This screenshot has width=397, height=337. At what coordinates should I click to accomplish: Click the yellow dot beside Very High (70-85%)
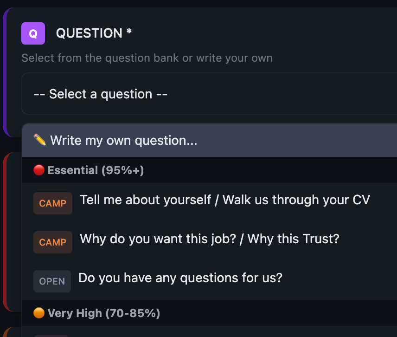click(39, 313)
